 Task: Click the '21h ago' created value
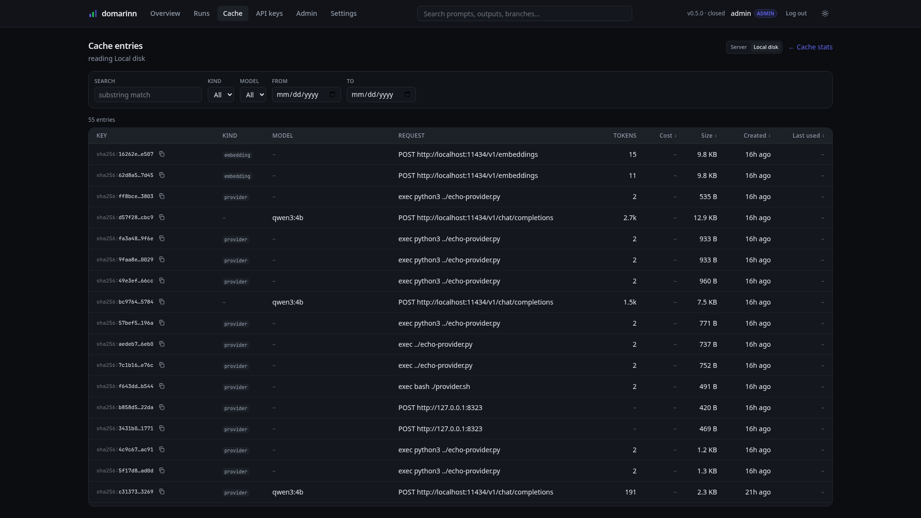pyautogui.click(x=757, y=492)
